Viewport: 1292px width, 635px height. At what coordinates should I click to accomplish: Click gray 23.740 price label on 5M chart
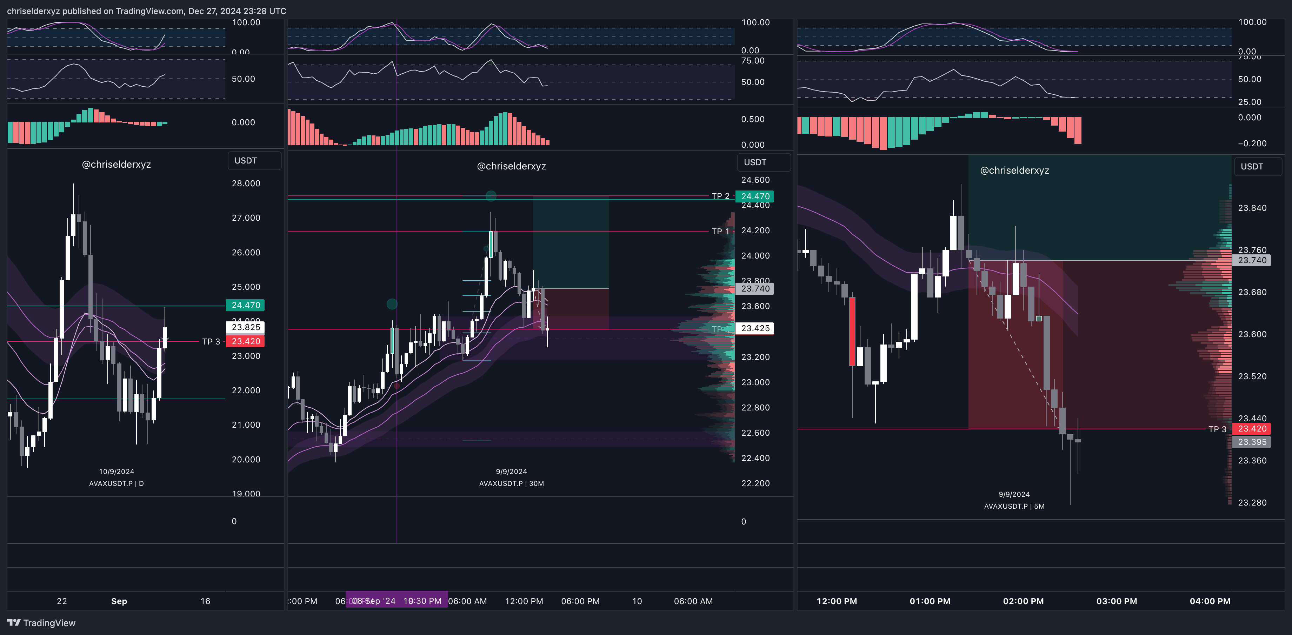click(1252, 260)
